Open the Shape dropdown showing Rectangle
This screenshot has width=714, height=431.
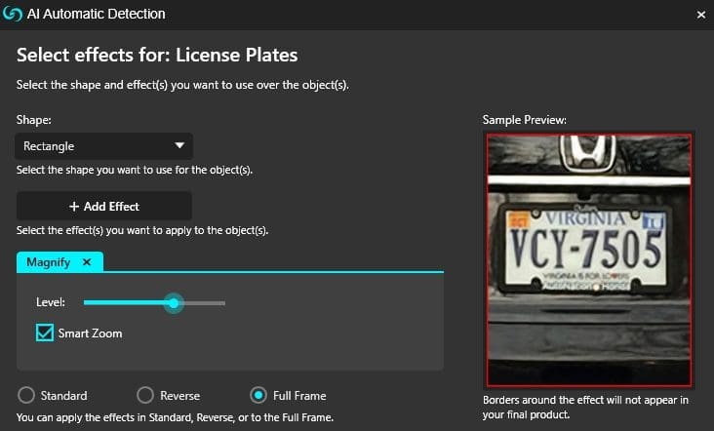(x=103, y=146)
